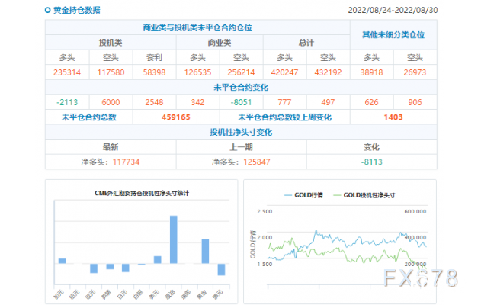Click the 黄金持仓数据 title
481x305 pixels.
pos(76,11)
